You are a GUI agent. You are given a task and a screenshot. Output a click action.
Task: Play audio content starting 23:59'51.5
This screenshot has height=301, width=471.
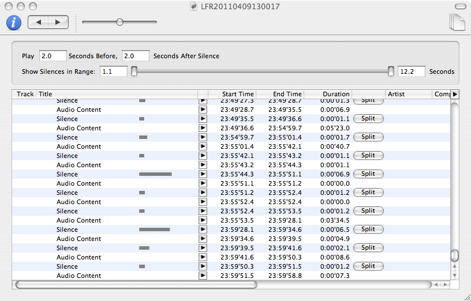point(203,276)
